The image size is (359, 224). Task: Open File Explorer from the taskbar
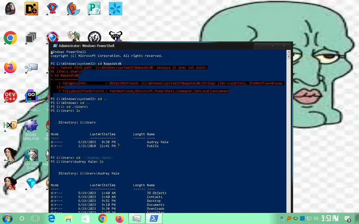pos(68,218)
